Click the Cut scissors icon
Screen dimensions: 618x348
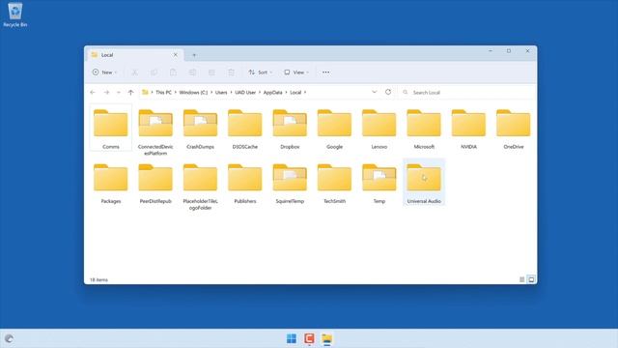[x=134, y=72]
